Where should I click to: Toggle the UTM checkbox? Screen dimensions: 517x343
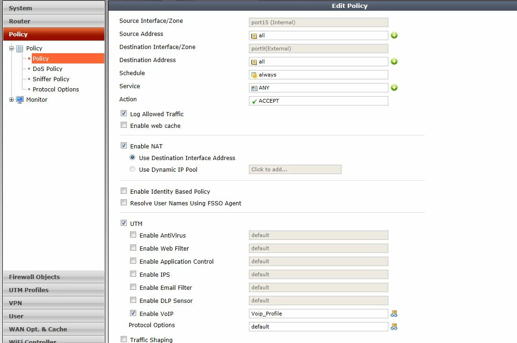click(124, 223)
